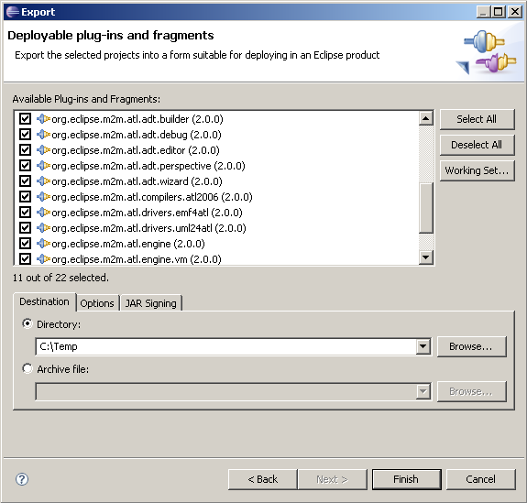The height and width of the screenshot is (503, 527).
Task: Select the Directory radio button
Action: tap(27, 324)
